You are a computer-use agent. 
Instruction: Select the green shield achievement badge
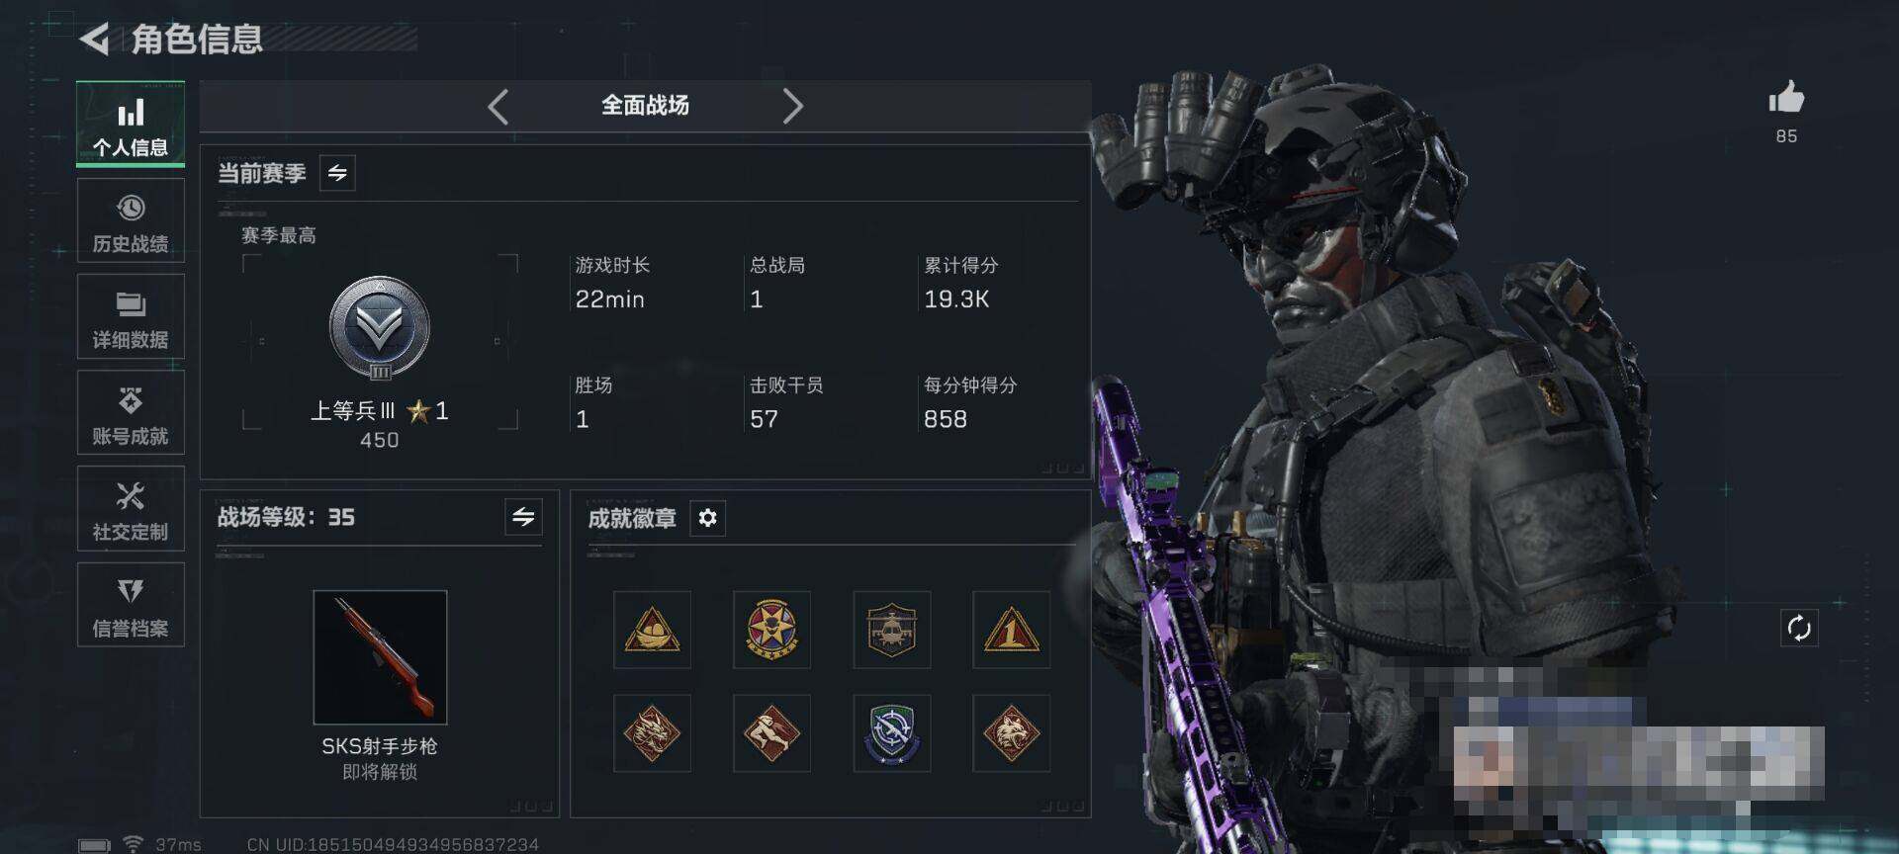(891, 733)
